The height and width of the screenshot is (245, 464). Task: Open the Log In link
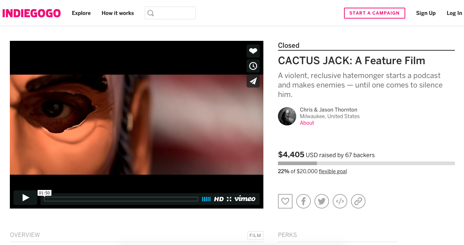[454, 13]
